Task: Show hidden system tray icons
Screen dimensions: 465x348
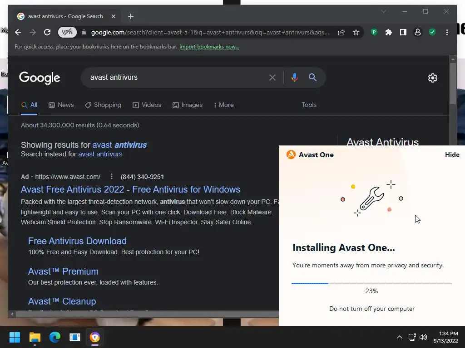Action: click(400, 337)
